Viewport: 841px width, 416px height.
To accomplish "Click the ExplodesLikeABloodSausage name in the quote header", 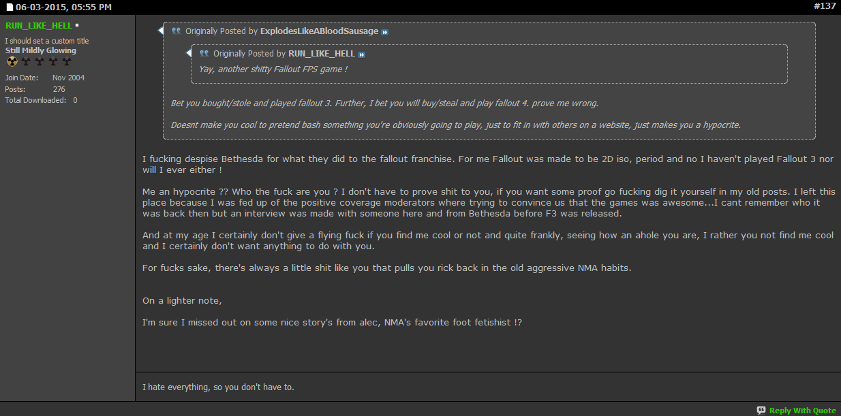I will point(320,31).
